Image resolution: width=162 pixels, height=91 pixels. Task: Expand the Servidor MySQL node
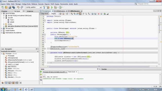[4, 16]
